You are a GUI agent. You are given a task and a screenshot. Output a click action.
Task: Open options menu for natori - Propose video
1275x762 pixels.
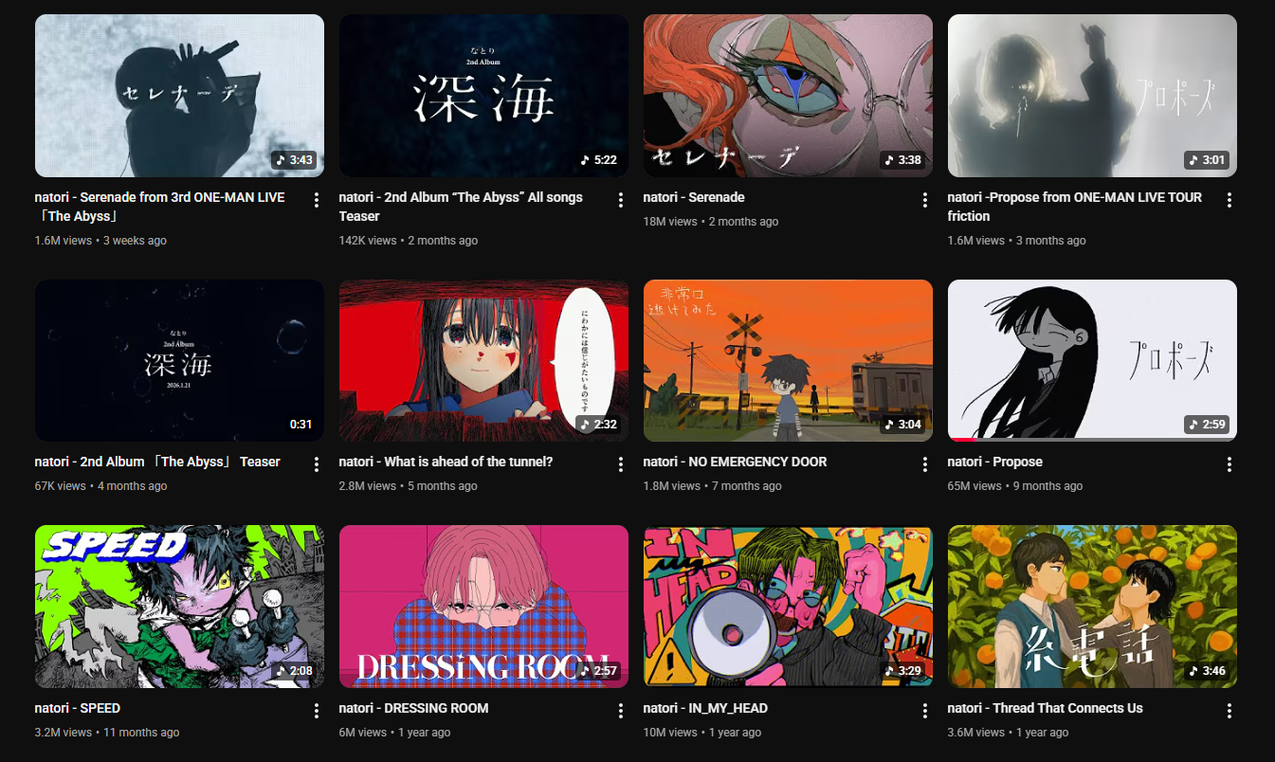1229,464
